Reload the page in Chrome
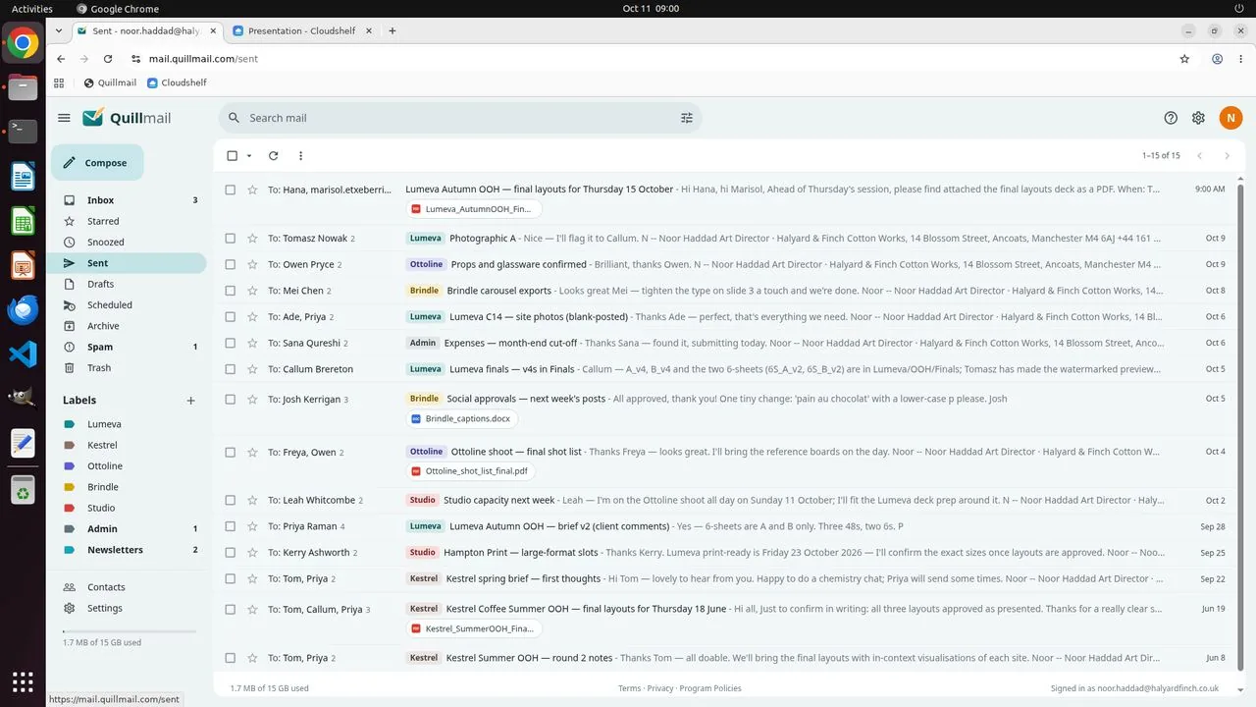 point(108,59)
